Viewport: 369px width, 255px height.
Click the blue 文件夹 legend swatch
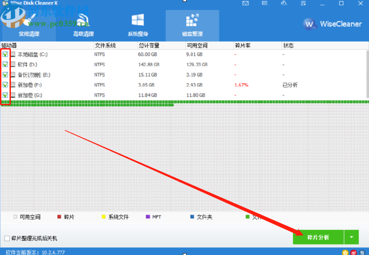(x=192, y=216)
